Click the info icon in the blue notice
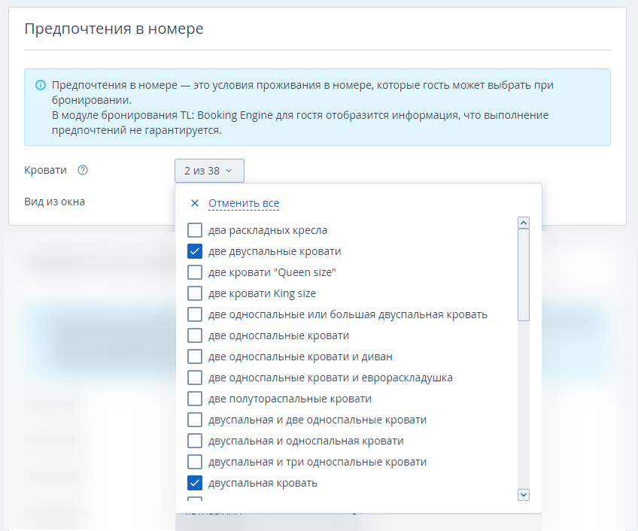This screenshot has height=531, width=638. coord(41,85)
